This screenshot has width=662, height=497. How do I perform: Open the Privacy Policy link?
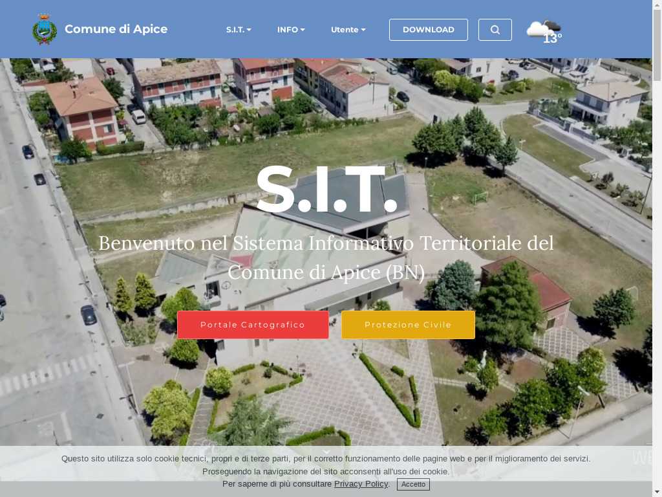(361, 484)
